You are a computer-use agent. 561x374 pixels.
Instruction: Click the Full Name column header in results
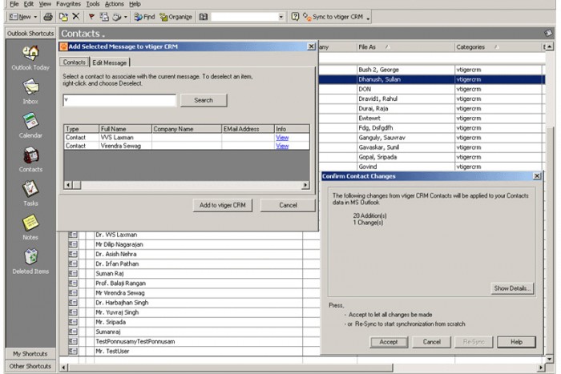pyautogui.click(x=125, y=129)
